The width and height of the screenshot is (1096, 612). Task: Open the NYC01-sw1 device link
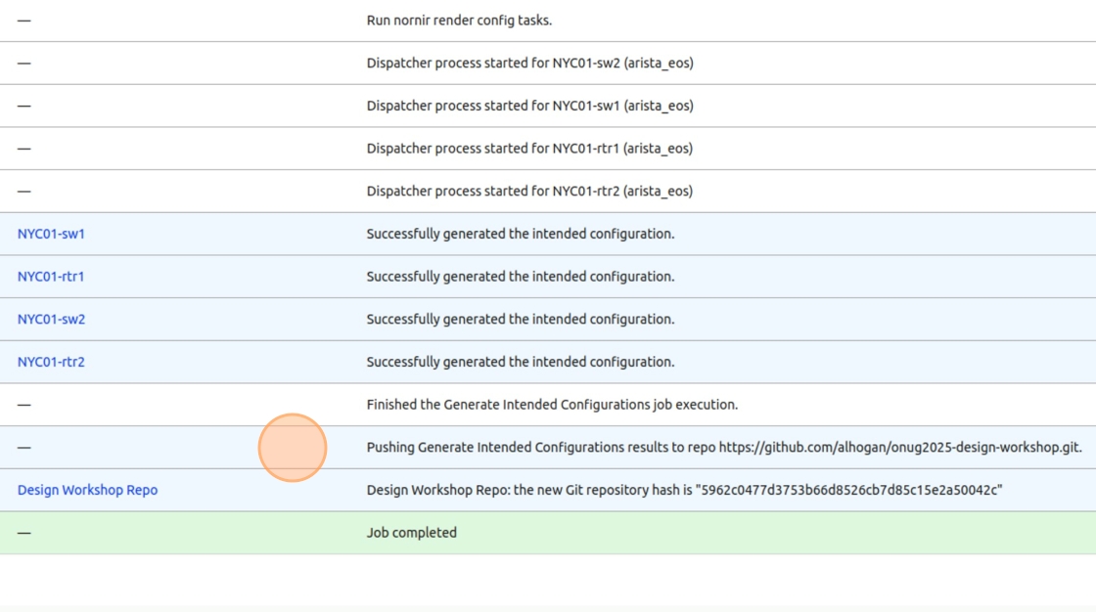point(51,234)
